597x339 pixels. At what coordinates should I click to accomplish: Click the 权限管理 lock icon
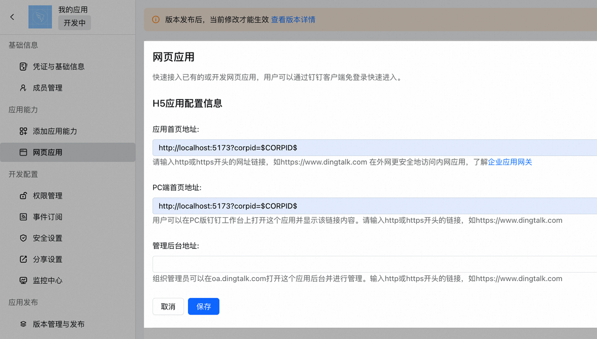(x=23, y=196)
